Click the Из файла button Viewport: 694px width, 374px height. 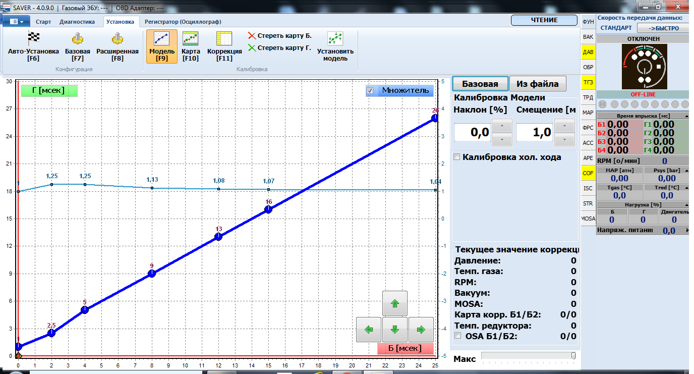[538, 84]
